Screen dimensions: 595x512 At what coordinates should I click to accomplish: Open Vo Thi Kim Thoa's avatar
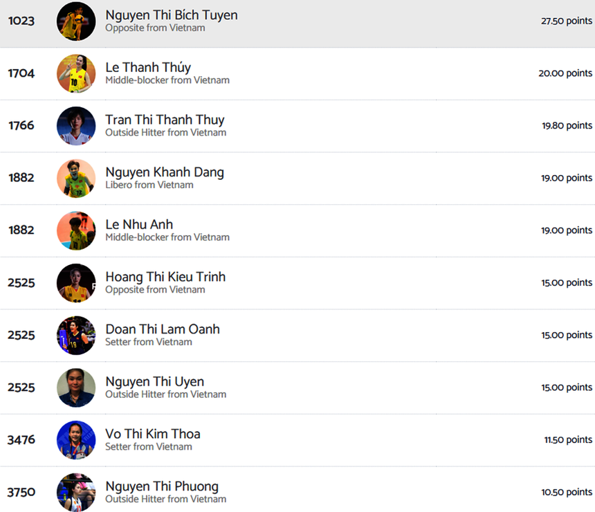[x=76, y=440]
